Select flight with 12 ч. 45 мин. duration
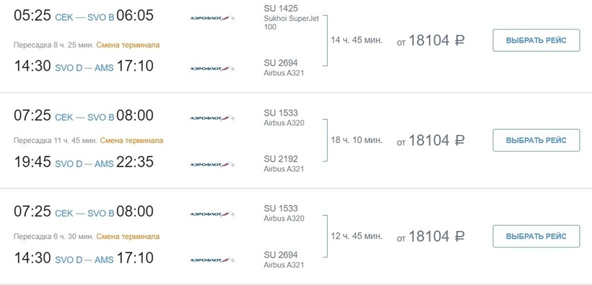 536,237
